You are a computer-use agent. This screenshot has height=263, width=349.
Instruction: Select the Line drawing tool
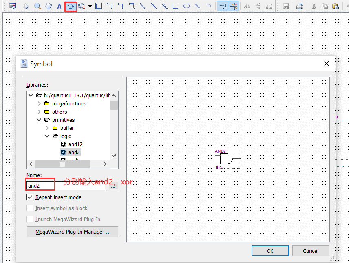coord(197,6)
